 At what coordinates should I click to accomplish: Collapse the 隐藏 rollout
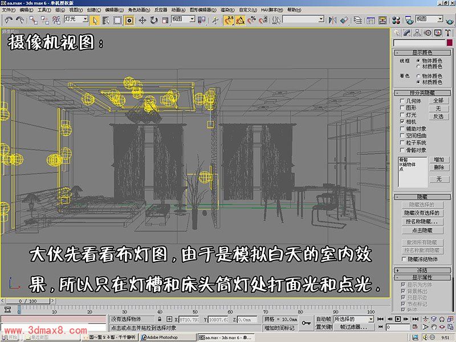[x=422, y=197]
